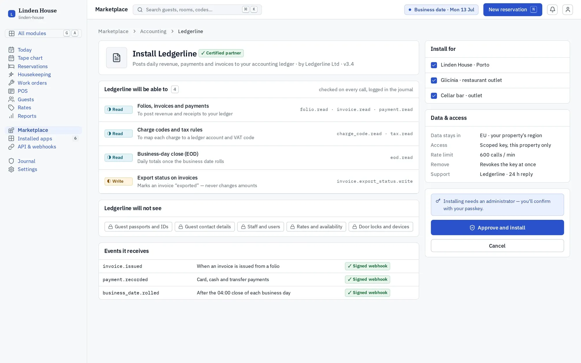Click the API & webhooks link icon

point(11,147)
